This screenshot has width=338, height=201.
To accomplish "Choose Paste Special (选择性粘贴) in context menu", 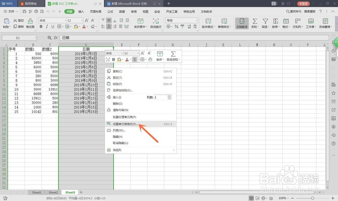I will click(141, 90).
